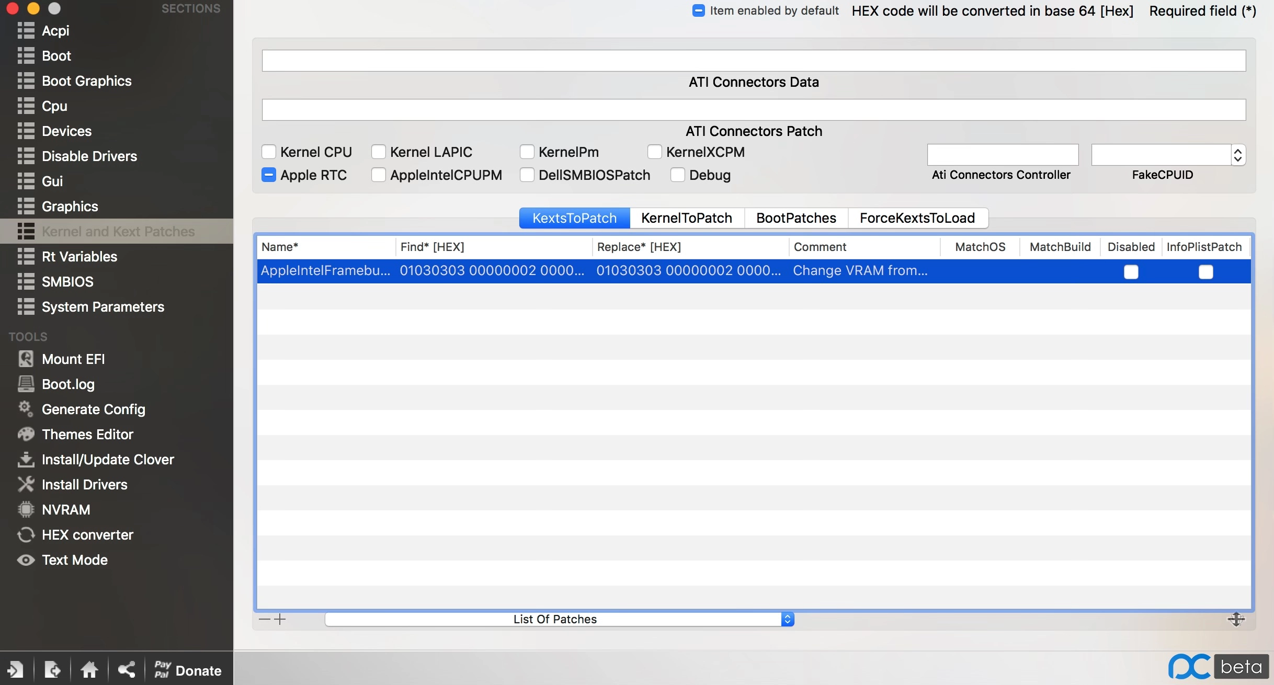1274x685 pixels.
Task: Enable the KernelXCPM checkbox
Action: pyautogui.click(x=655, y=152)
